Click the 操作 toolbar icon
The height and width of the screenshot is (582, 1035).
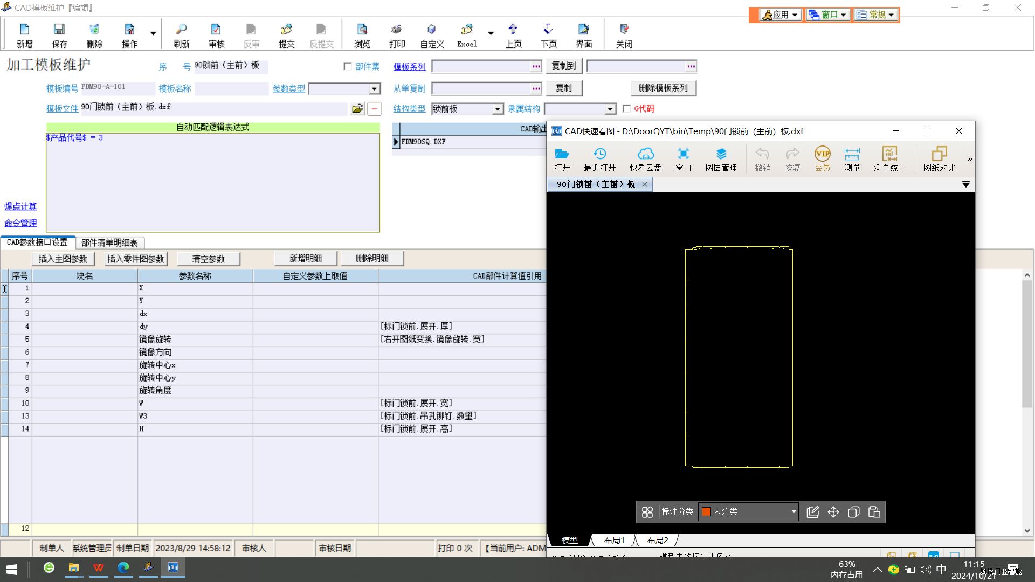[129, 36]
